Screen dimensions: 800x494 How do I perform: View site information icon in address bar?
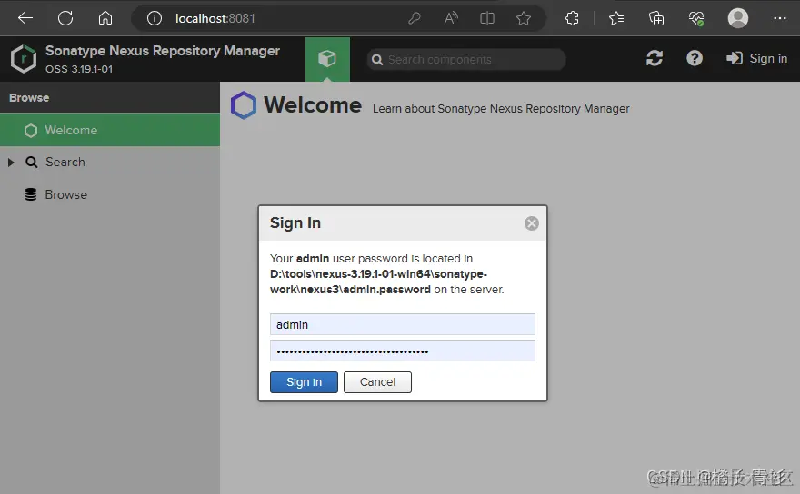(154, 18)
